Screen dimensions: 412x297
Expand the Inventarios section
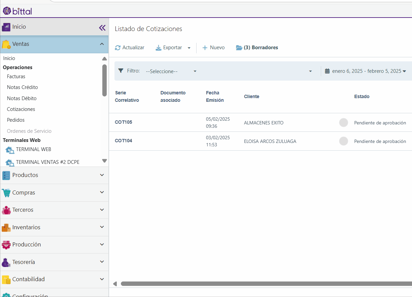point(102,227)
